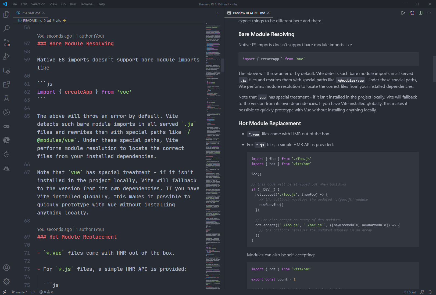Click the 'export const count = 1' preview code

coord(273,279)
